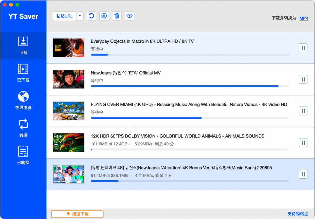Screen dimensions: 315x219
Task: Click progress bar of Everyday Objects in Macro
Action: [x=190, y=54]
